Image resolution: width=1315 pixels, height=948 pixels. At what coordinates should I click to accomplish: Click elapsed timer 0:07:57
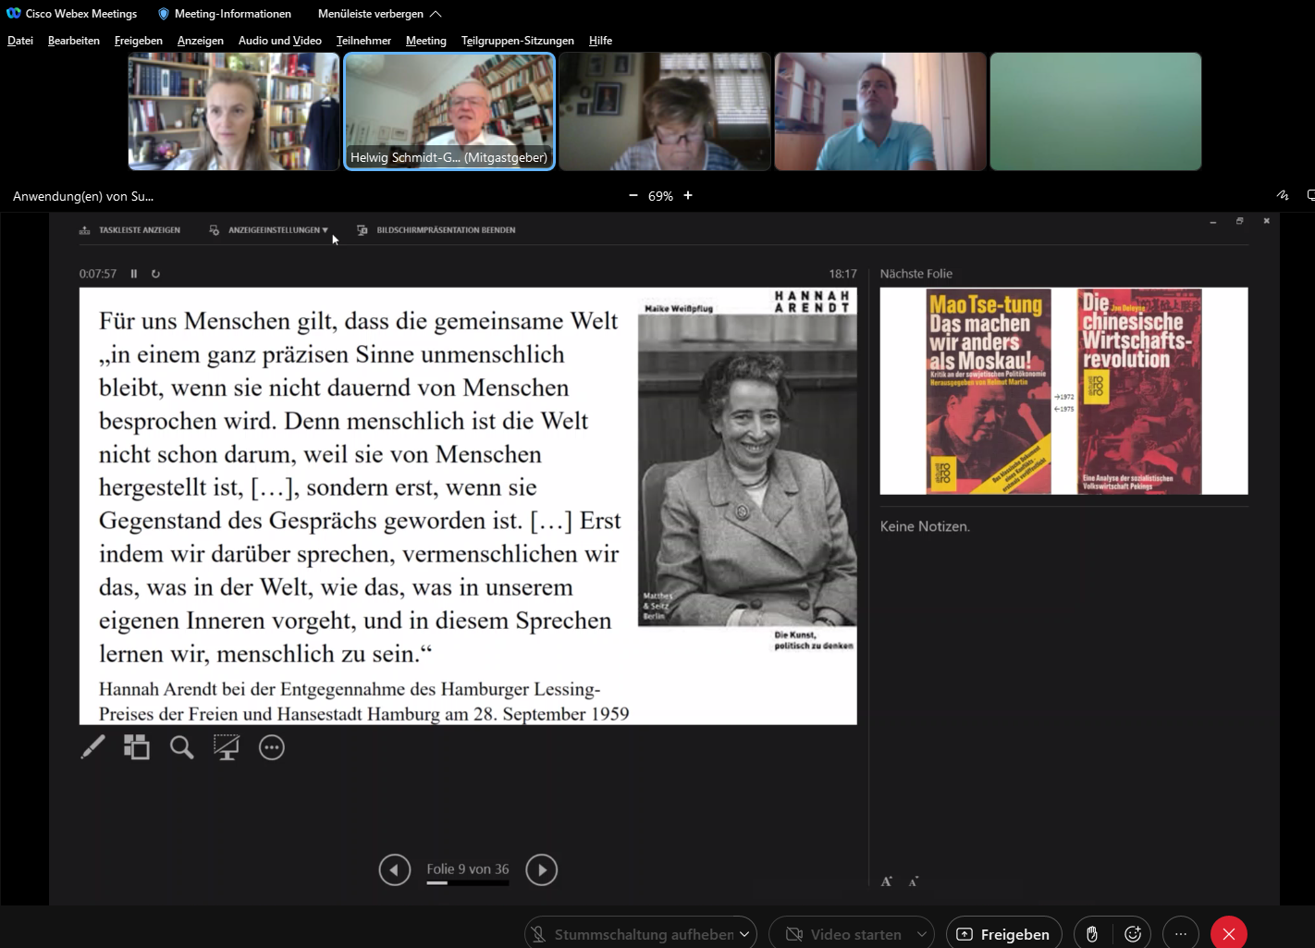pyautogui.click(x=98, y=274)
